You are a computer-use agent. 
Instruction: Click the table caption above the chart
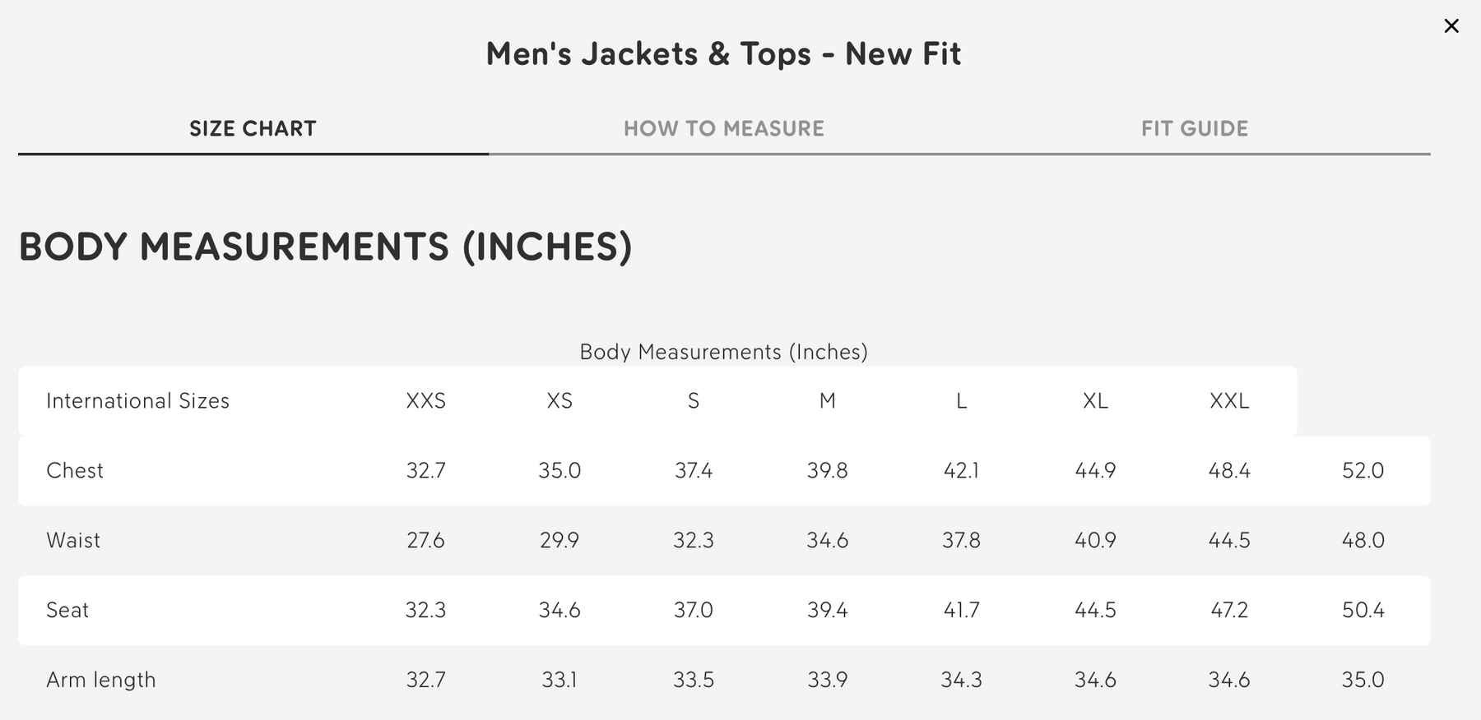723,353
